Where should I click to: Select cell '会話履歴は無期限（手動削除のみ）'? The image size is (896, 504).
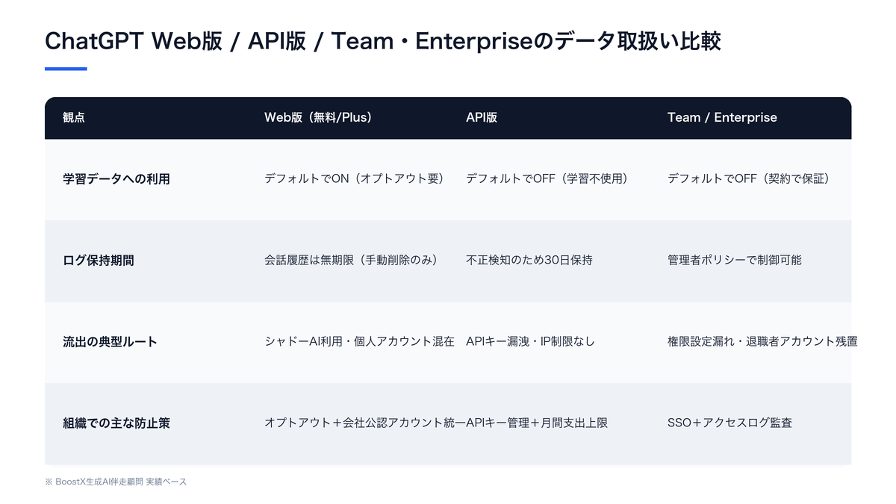coord(350,261)
